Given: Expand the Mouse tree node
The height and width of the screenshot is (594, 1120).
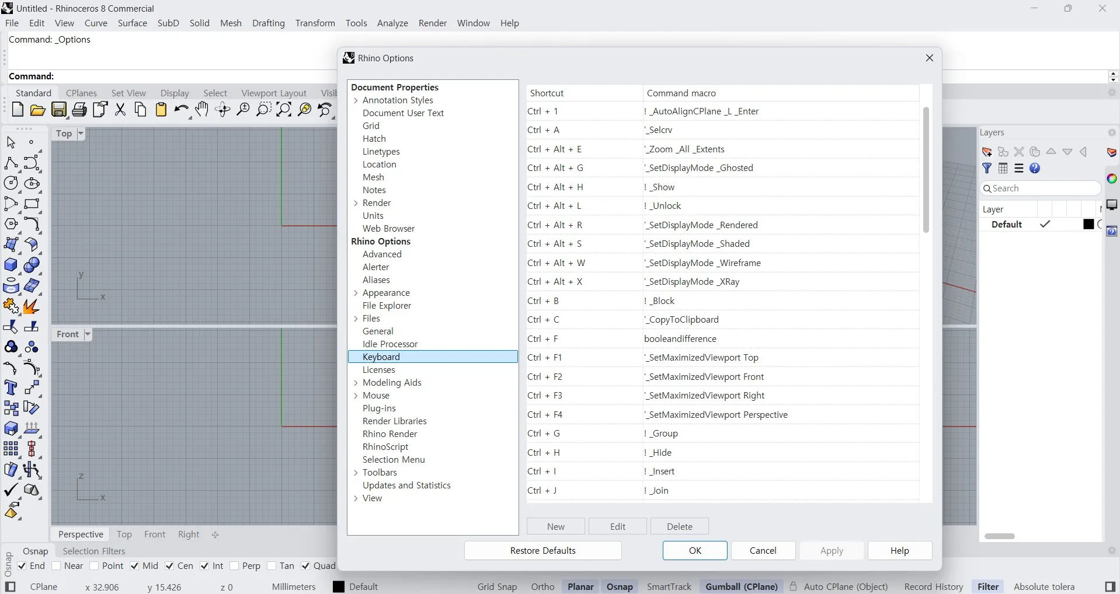Looking at the screenshot, I should pyautogui.click(x=356, y=396).
